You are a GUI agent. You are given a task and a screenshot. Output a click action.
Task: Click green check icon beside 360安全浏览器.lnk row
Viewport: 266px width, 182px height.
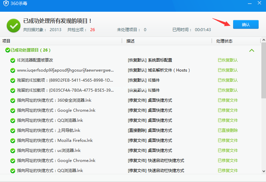[x=13, y=101]
